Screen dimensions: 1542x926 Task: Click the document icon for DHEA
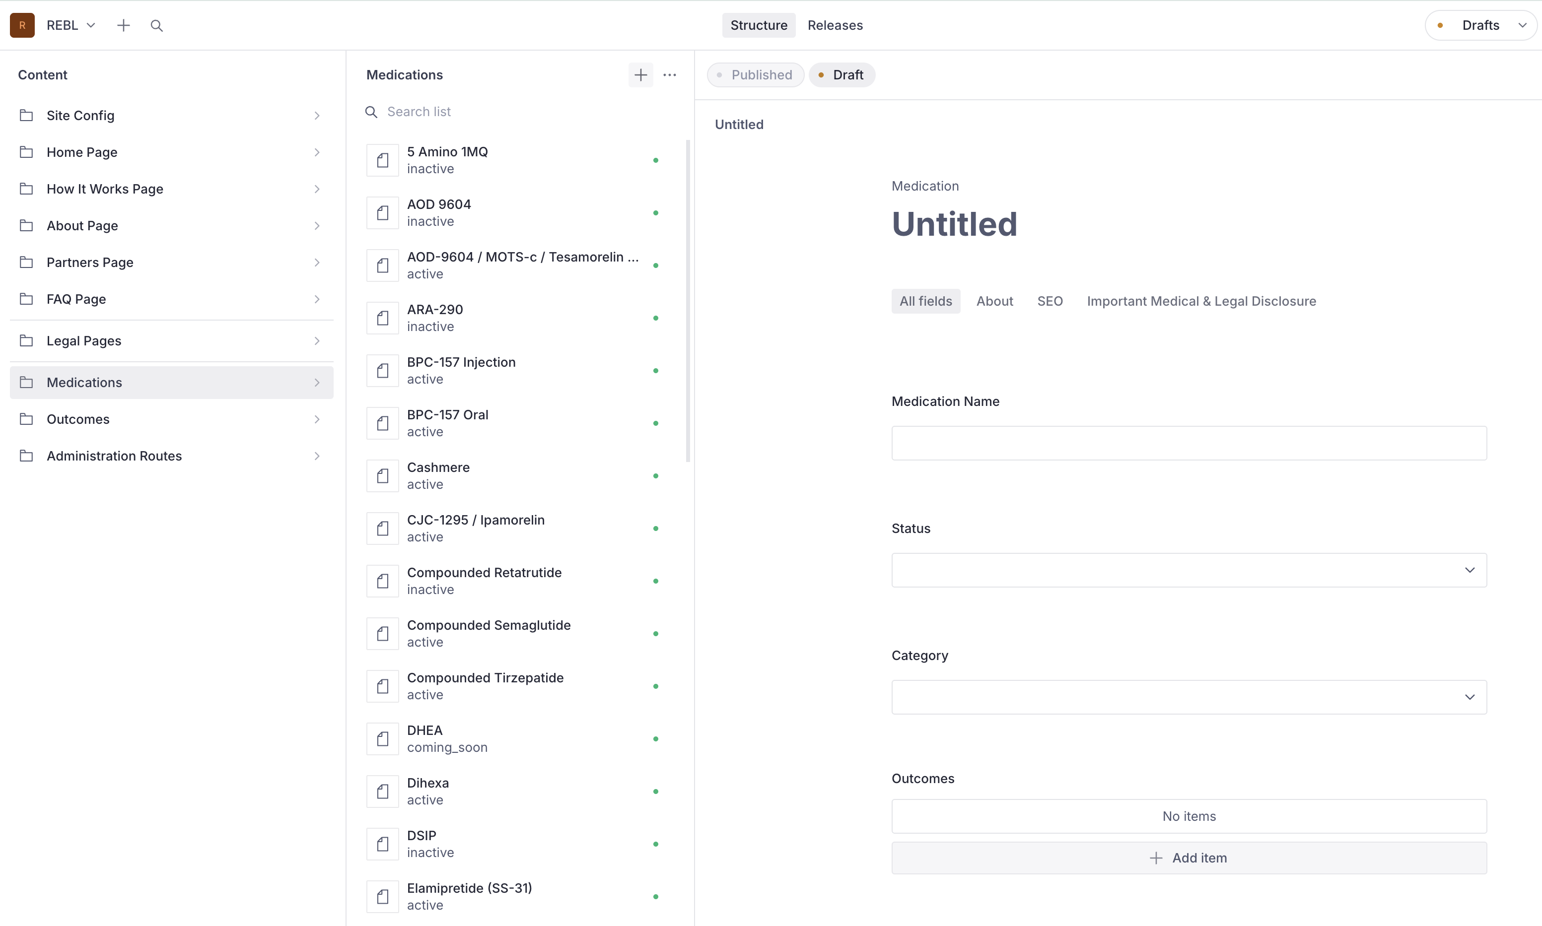point(383,739)
